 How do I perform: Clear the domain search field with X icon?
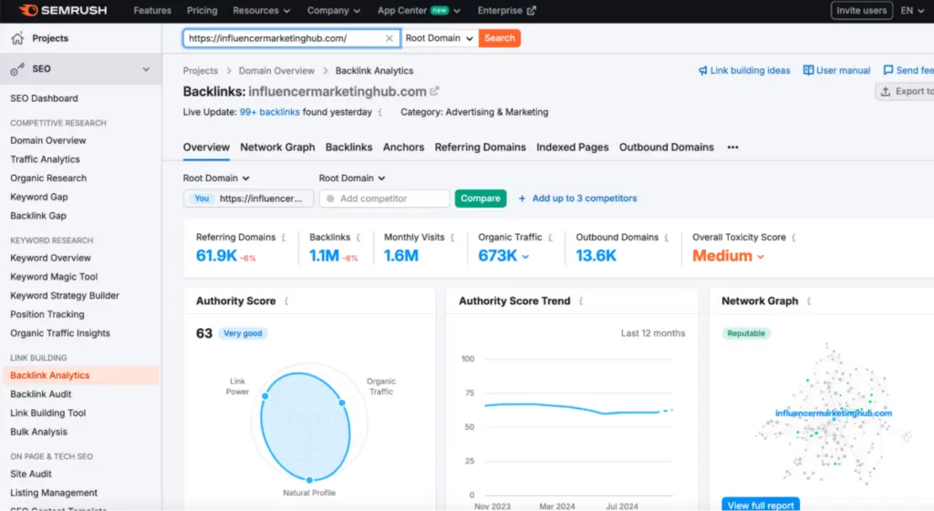click(x=389, y=38)
